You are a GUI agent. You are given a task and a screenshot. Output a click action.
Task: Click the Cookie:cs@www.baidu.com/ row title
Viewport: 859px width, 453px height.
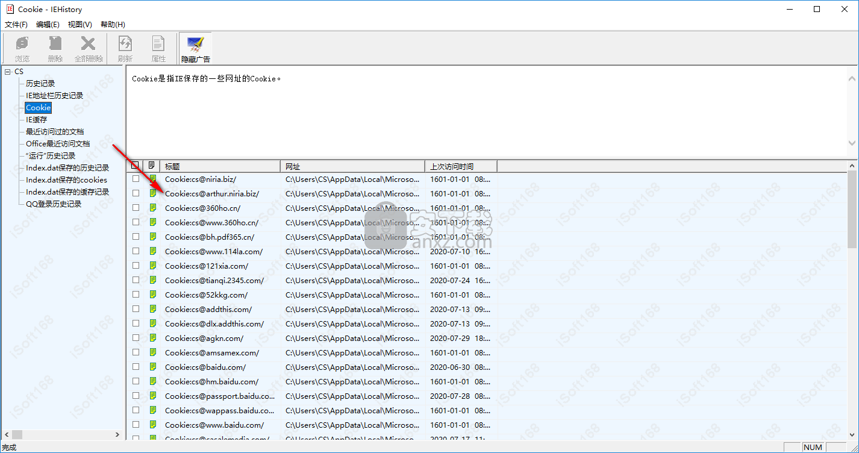[x=214, y=425]
